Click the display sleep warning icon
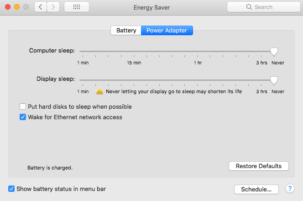 (99, 91)
